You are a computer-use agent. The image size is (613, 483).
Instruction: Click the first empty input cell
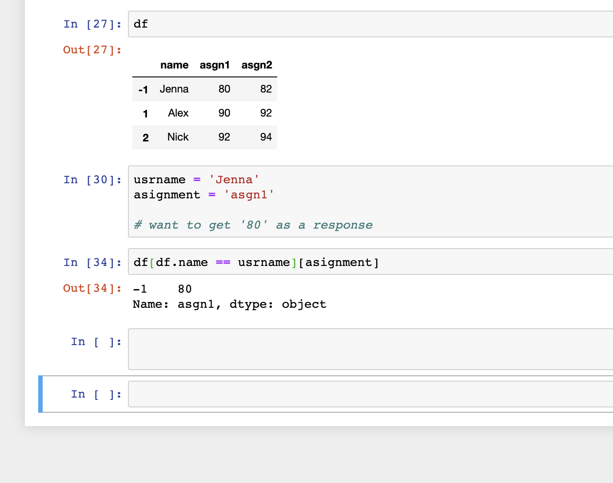point(311,349)
